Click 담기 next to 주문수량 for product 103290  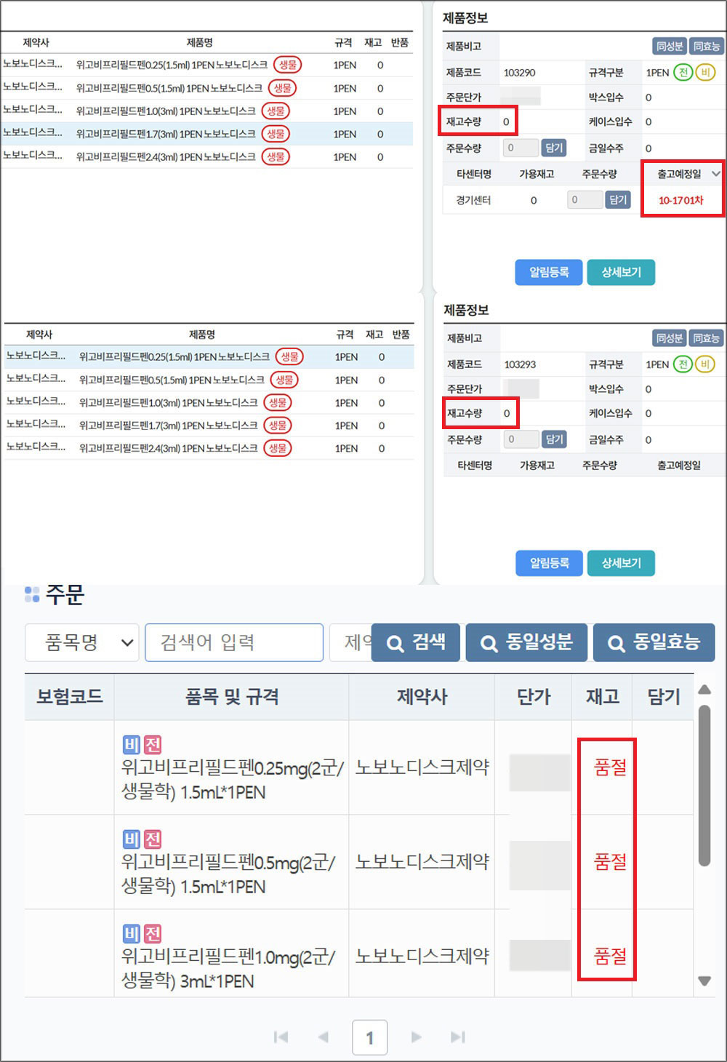click(554, 148)
